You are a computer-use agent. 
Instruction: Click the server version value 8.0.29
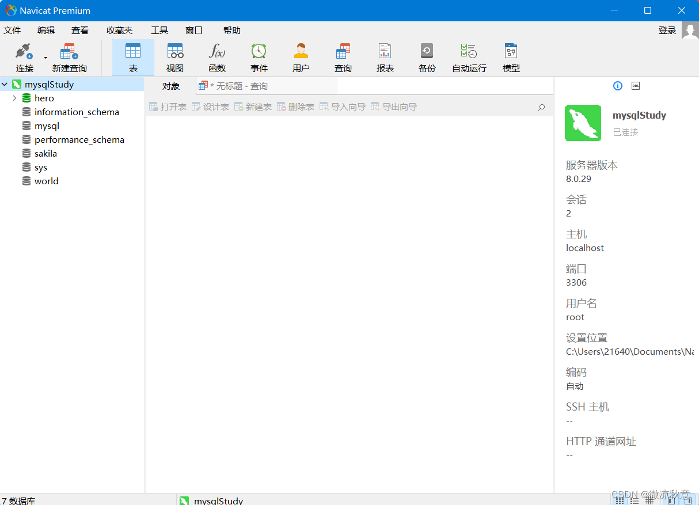click(579, 179)
